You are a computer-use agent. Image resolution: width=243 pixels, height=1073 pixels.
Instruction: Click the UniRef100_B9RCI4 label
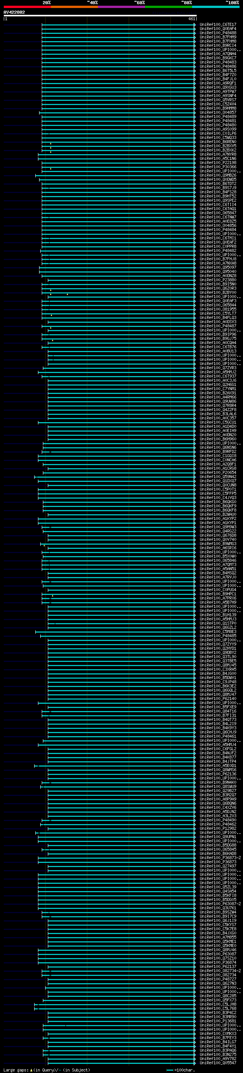(x=218, y=45)
